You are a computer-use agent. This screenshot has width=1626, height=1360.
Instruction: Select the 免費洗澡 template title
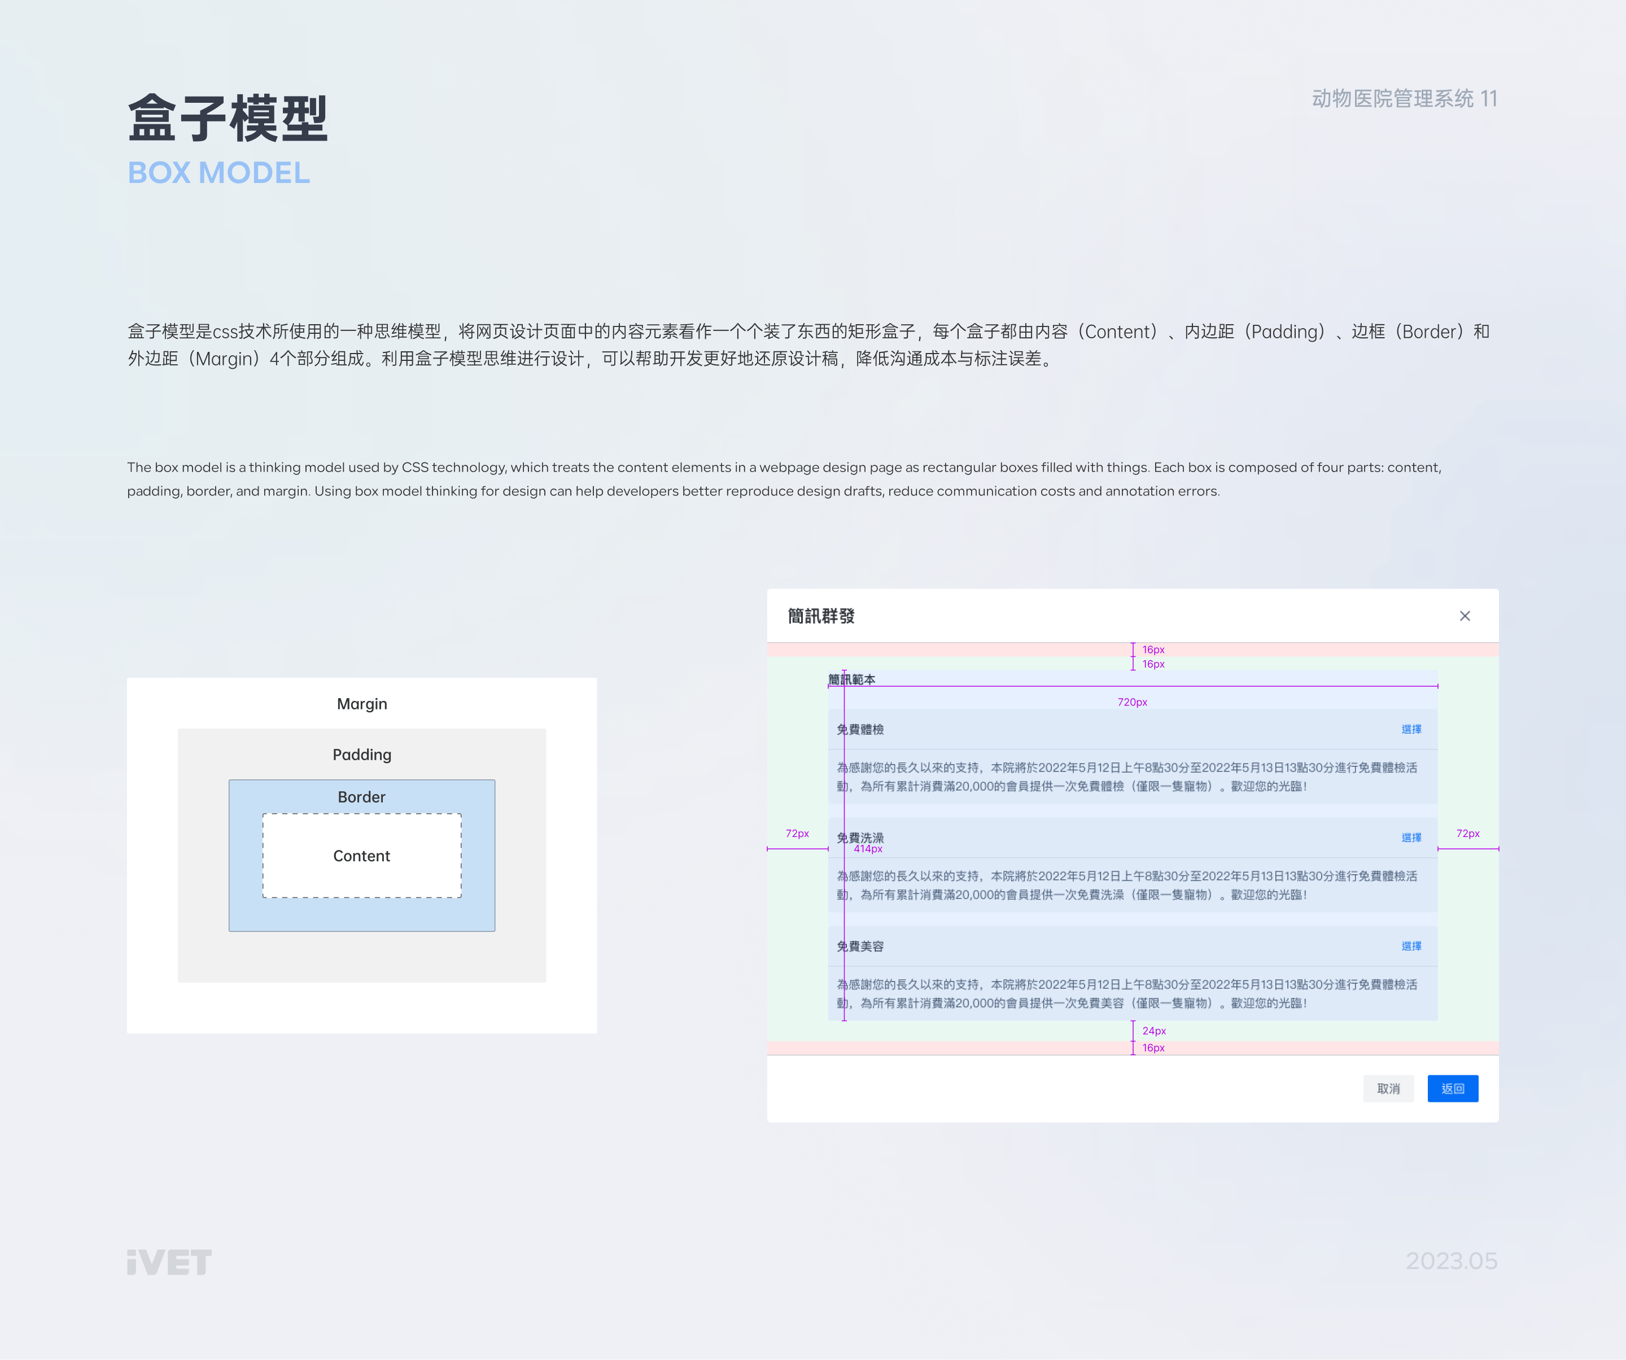[x=860, y=837]
